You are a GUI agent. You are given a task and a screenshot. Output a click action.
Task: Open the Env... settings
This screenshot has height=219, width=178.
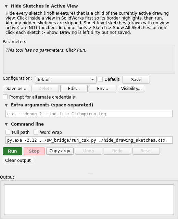tap(103, 89)
